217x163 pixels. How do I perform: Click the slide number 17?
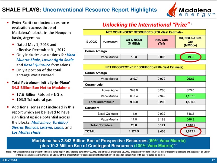pyautogui.click(x=213, y=160)
